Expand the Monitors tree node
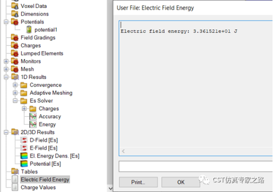The image size is (273, 192). [x=6, y=61]
